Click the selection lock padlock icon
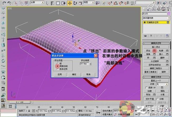The image size is (172, 117). (x=29, y=111)
